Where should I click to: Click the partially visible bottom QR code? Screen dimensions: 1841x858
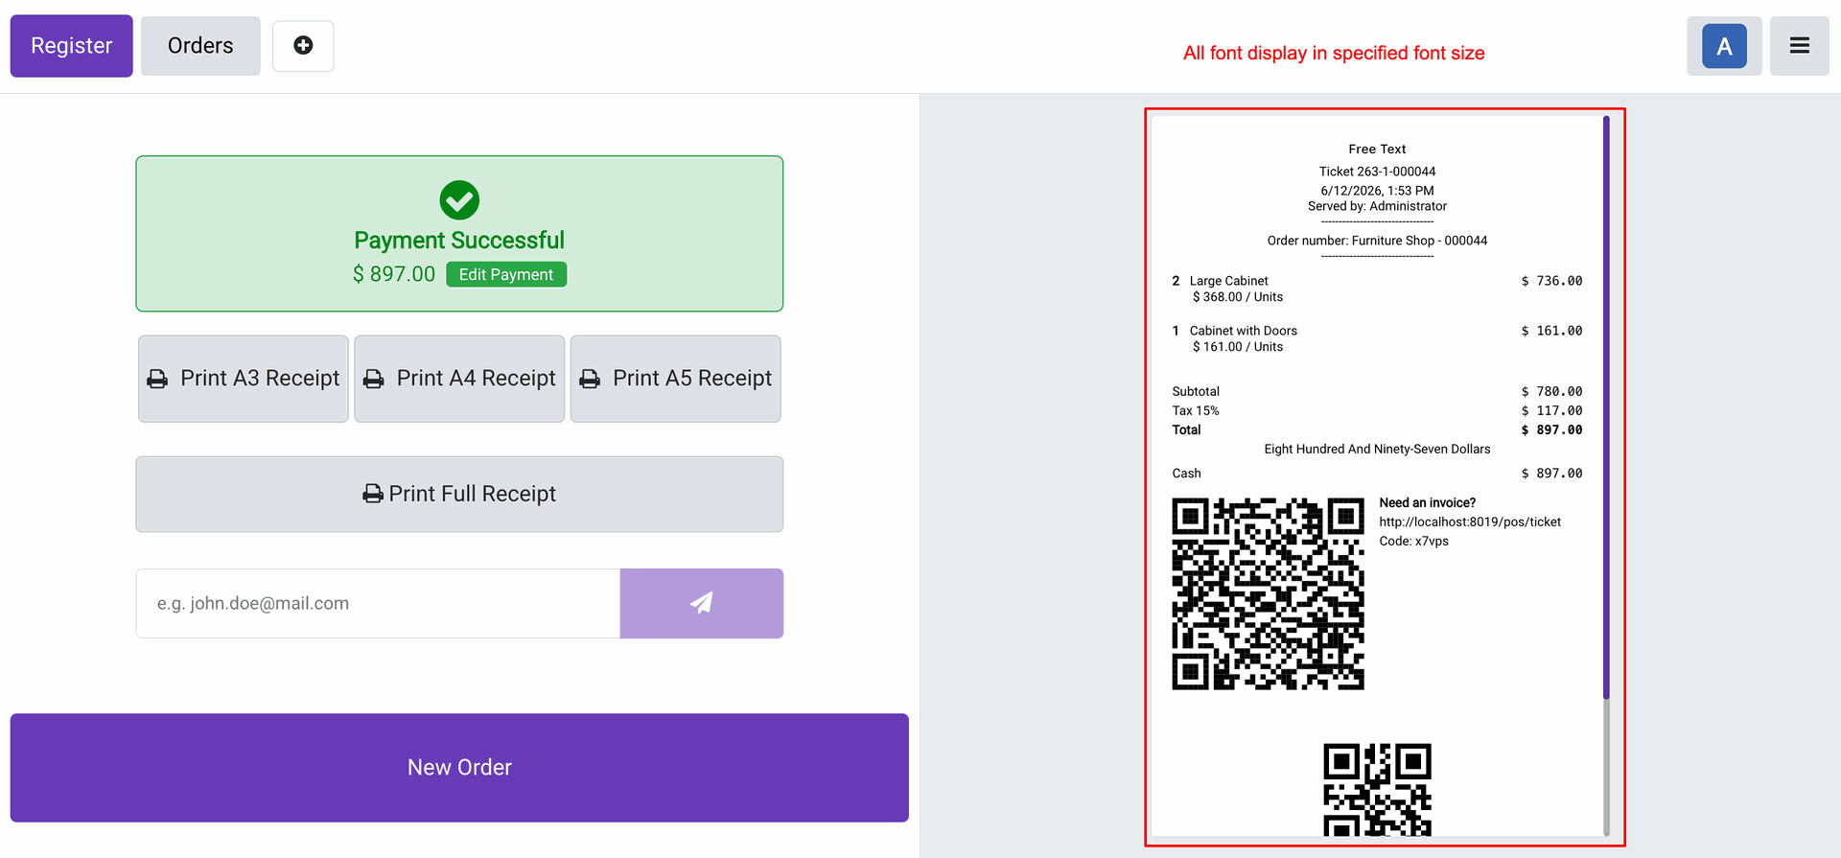1377,789
